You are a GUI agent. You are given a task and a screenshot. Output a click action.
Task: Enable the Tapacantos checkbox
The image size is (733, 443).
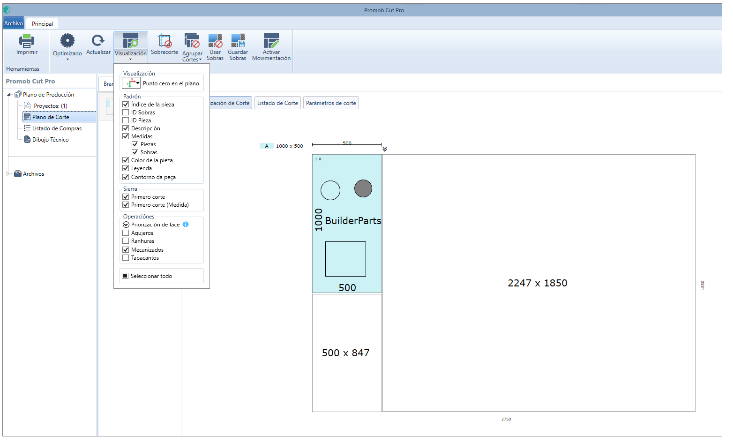pos(126,258)
